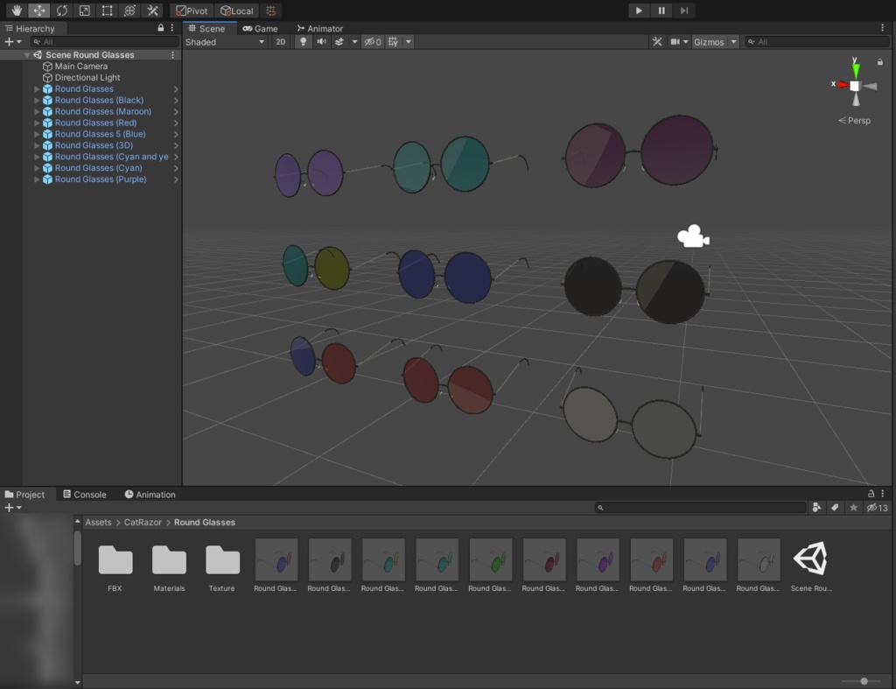Open the Shaded draw mode dropdown

[x=224, y=42]
